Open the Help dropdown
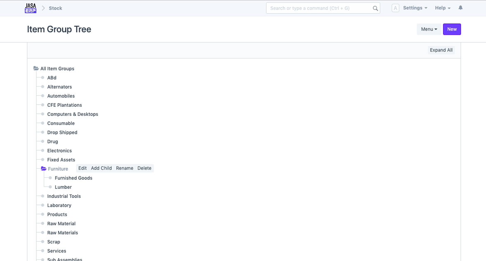 pos(443,8)
